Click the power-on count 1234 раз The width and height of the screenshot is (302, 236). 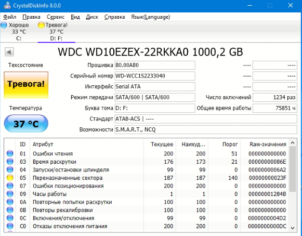275,98
